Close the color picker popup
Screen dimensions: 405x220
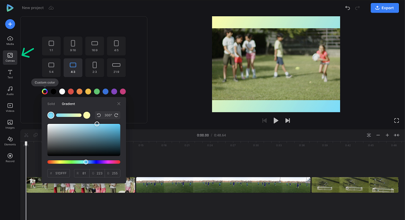(x=119, y=104)
